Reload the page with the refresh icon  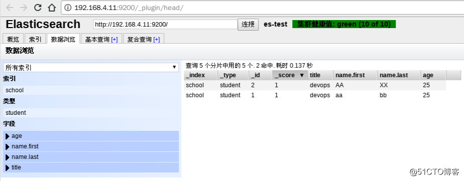point(38,8)
